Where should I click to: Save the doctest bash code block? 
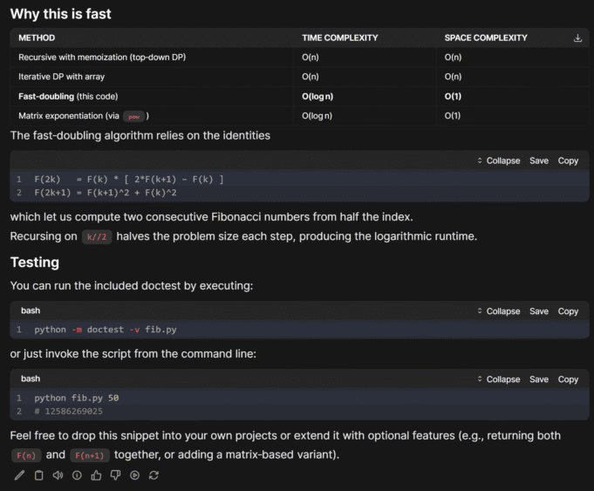tap(539, 311)
